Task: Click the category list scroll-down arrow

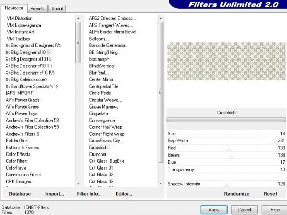Action: [x=78, y=183]
